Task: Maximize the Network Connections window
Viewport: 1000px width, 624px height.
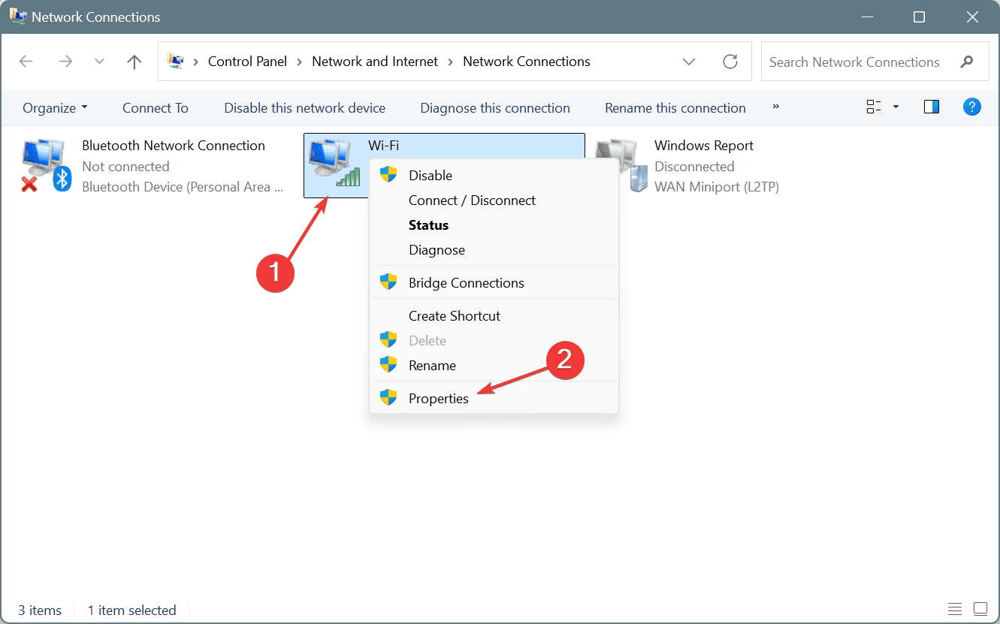Action: click(x=920, y=17)
